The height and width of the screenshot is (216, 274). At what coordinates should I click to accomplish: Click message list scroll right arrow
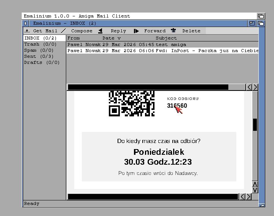tap(255, 87)
